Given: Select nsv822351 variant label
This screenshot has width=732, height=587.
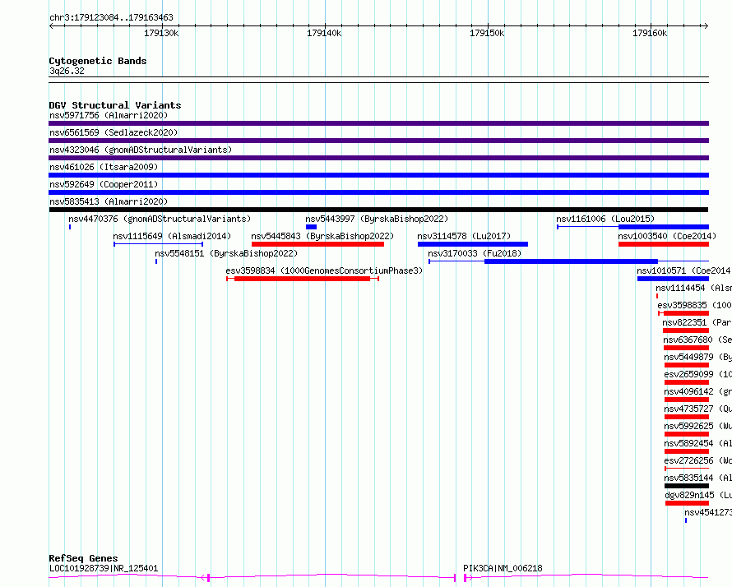Looking at the screenshot, I should (x=697, y=322).
